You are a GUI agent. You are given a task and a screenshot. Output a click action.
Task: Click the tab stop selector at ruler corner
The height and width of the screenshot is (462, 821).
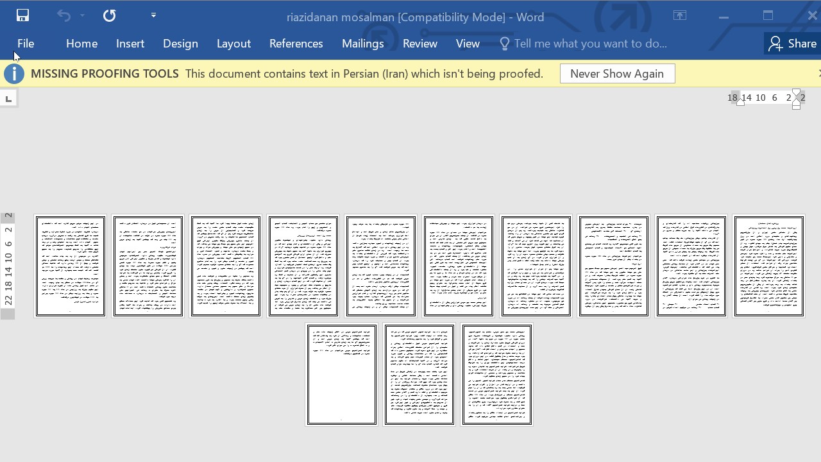click(x=8, y=99)
